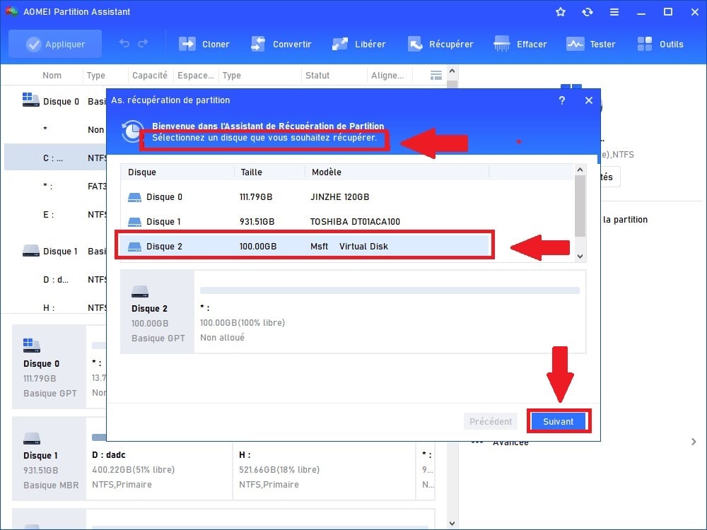The height and width of the screenshot is (530, 707).
Task: Click the refresh icon in title bar
Action: click(x=587, y=12)
